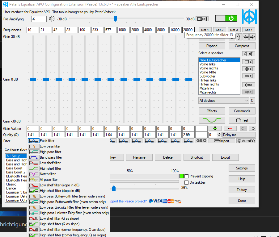Select High pass Linkwitz Riley filter
The image size is (279, 237).
tap(69, 213)
